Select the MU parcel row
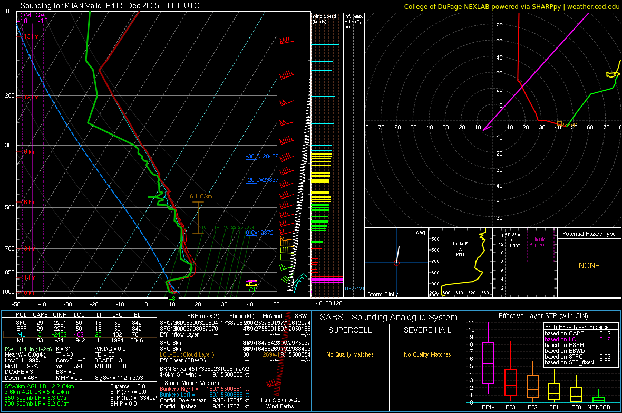Image resolution: width=622 pixels, height=413 pixels. point(79,340)
